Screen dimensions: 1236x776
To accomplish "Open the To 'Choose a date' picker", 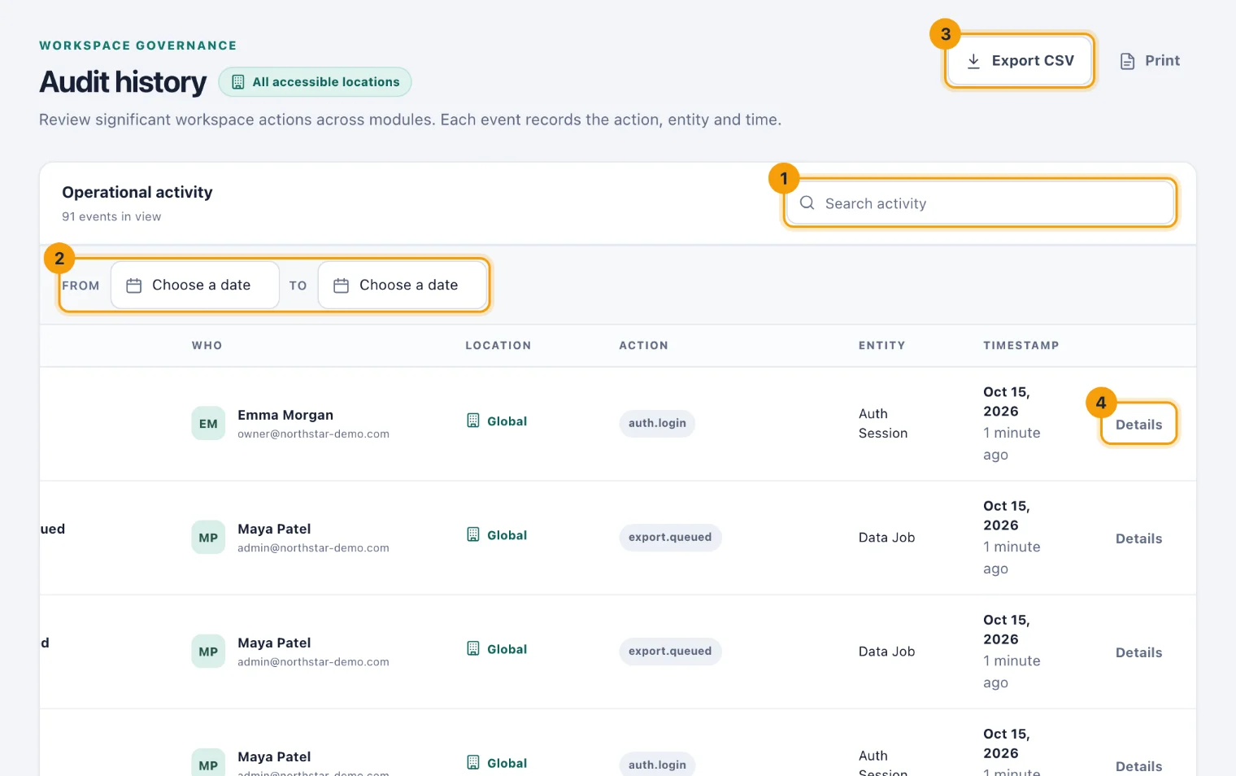I will click(403, 286).
